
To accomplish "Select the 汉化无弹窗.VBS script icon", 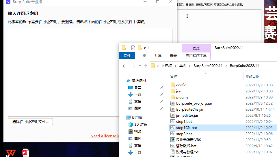I will click(173, 140).
